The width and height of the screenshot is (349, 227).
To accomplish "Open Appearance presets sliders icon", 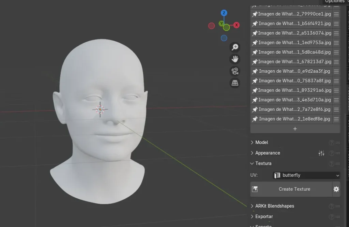I will (x=321, y=153).
